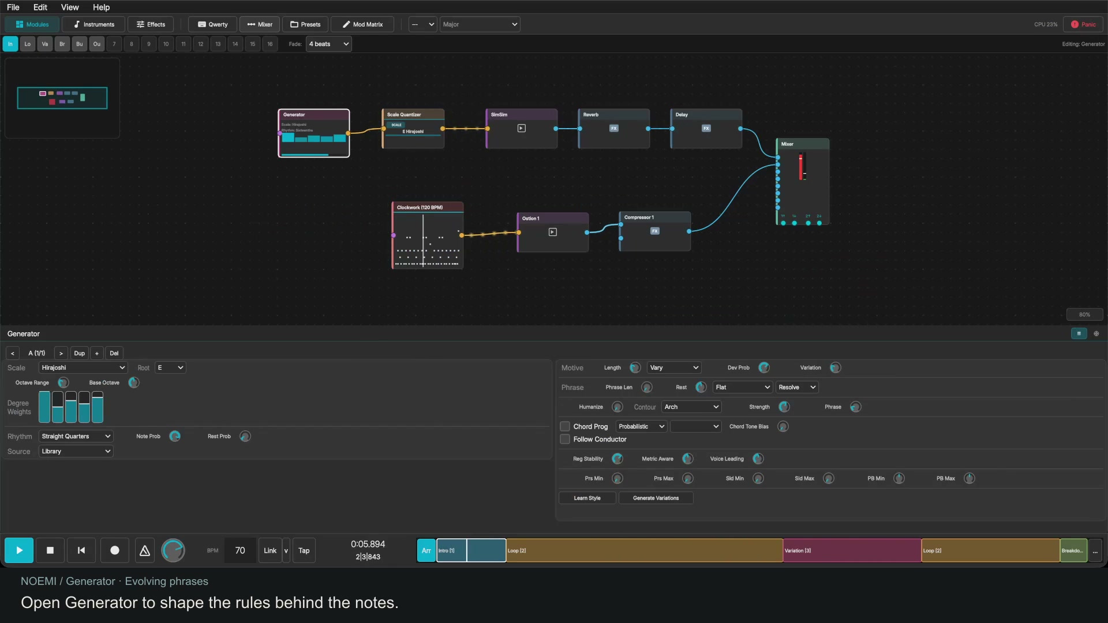This screenshot has height=623, width=1108.
Task: Expand the Straight Quarters rhythm dropdown
Action: coord(76,436)
